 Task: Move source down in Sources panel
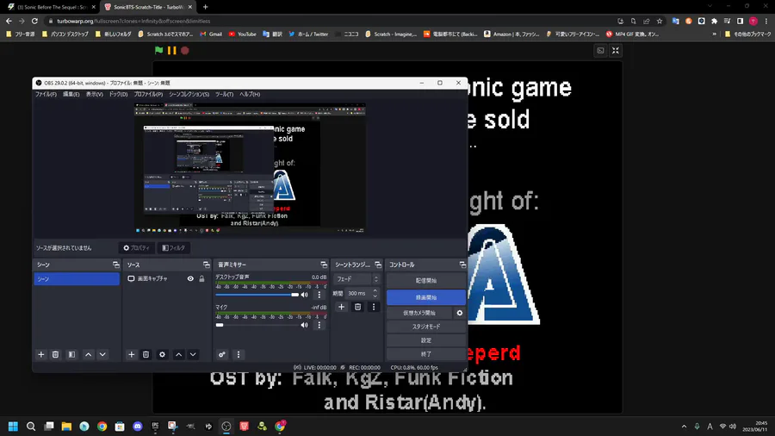pyautogui.click(x=193, y=354)
